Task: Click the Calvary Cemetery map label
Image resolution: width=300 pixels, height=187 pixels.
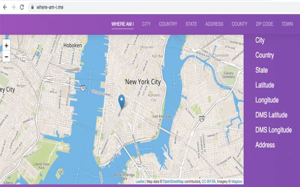Action: coord(228,75)
